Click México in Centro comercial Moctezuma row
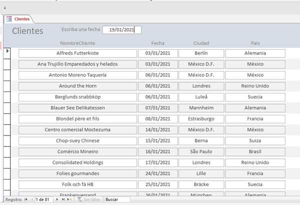 point(255,130)
